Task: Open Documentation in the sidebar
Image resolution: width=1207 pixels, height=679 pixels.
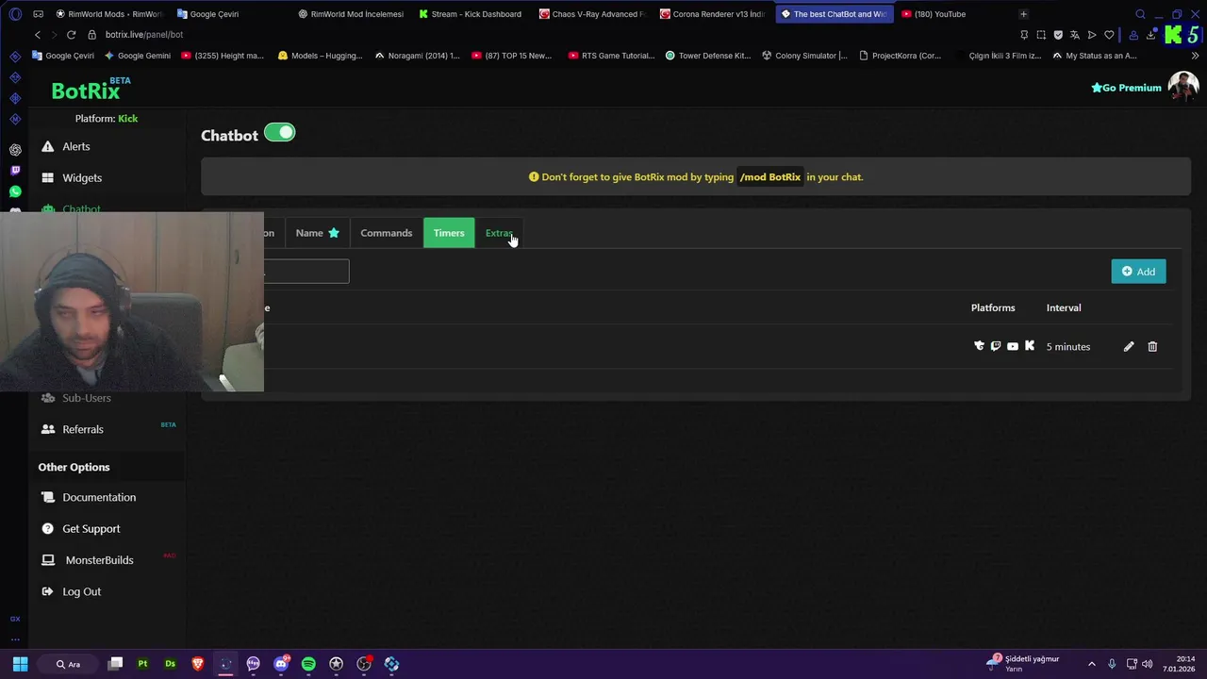Action: point(99,497)
